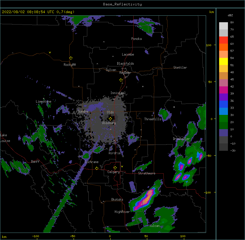
Task: Pick the royal blue swatch in dBZ legend
Action: click(223, 104)
